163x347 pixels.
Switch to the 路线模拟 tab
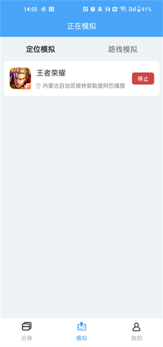coord(123,49)
